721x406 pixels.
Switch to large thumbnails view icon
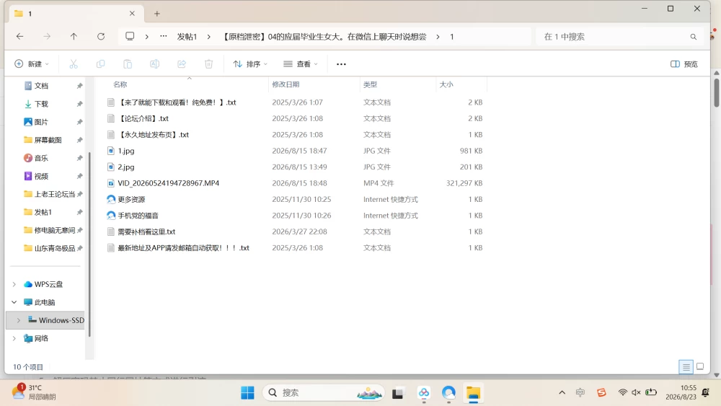click(x=700, y=366)
